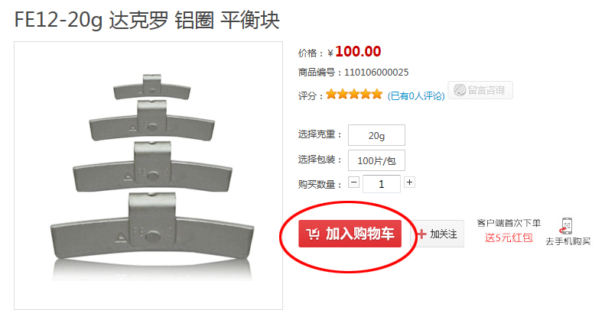
Task: Click the shopping cart icon on red button
Action: click(313, 234)
